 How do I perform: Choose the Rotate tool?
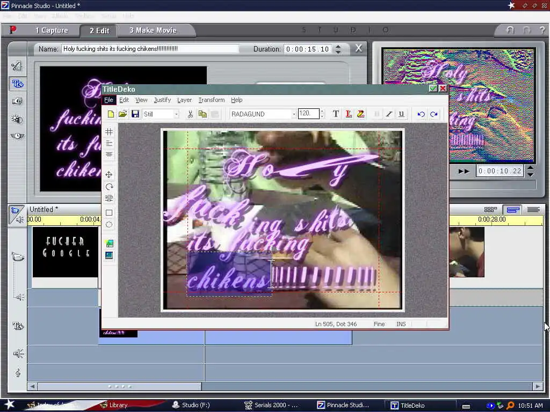(x=109, y=187)
